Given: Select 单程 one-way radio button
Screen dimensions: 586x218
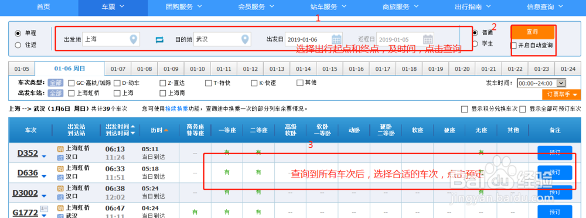Looking at the screenshot, I should point(18,33).
